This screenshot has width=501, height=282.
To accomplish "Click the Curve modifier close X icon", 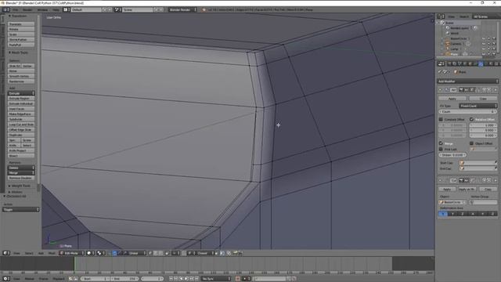I will pos(496,181).
